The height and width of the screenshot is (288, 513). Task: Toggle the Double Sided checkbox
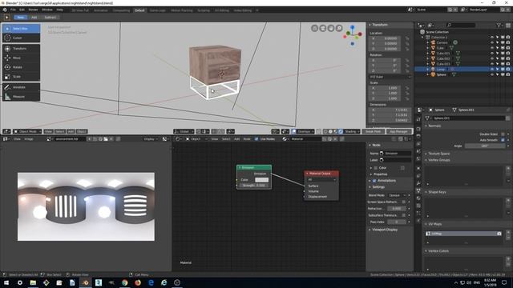point(503,134)
